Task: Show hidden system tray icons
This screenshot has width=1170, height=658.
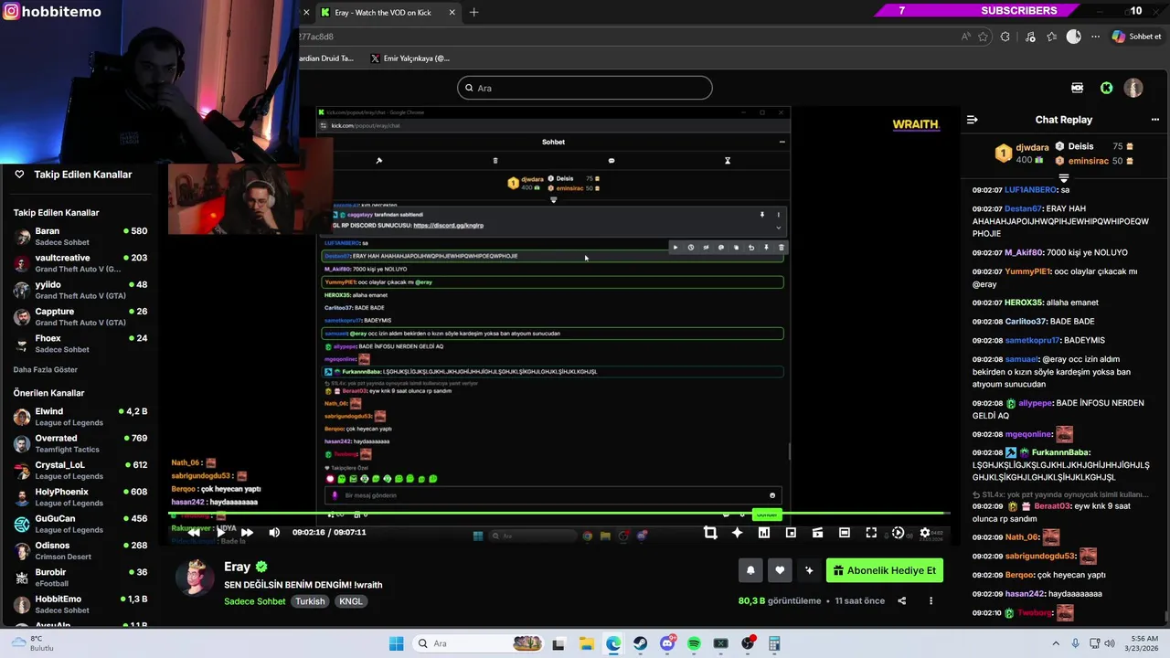Action: coord(1056,643)
